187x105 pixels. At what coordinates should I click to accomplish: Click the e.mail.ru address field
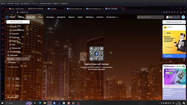pos(24,12)
